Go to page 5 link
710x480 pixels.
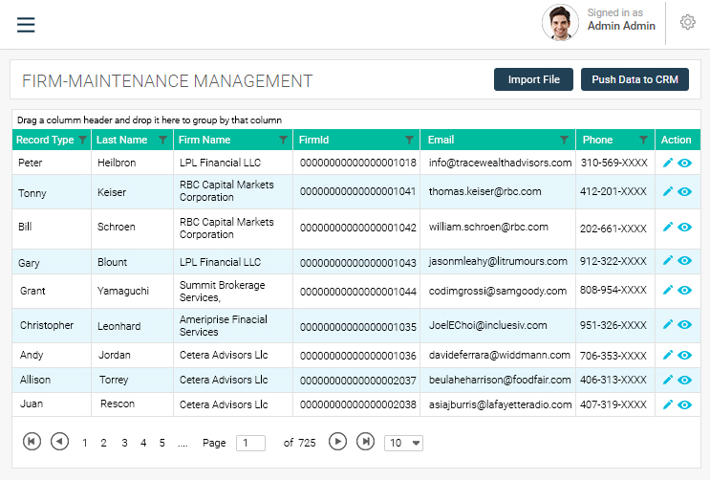click(162, 443)
